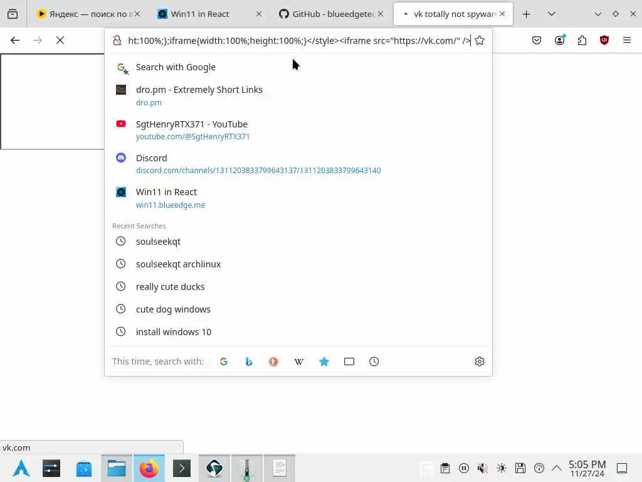Image resolution: width=642 pixels, height=482 pixels.
Task: Open the clock showing 5:05 PM
Action: [587, 468]
